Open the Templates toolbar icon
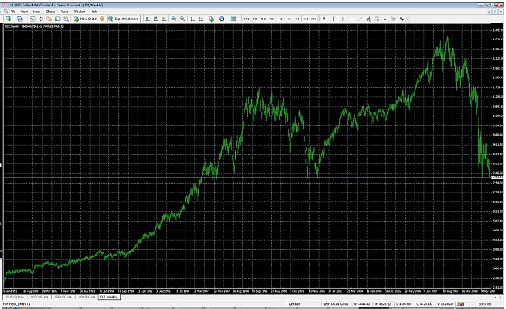Screen dimensions: 506x309 232,19
